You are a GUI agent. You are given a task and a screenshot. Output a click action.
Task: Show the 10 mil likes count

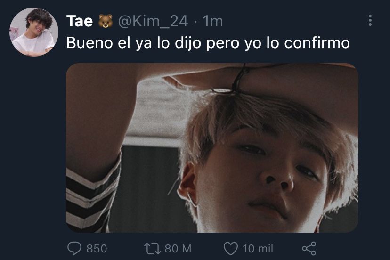[x=258, y=249]
